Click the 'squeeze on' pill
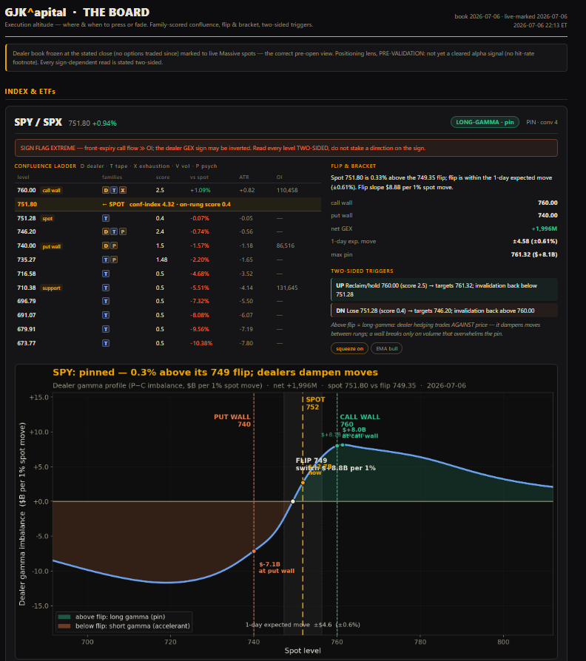 pyautogui.click(x=349, y=349)
